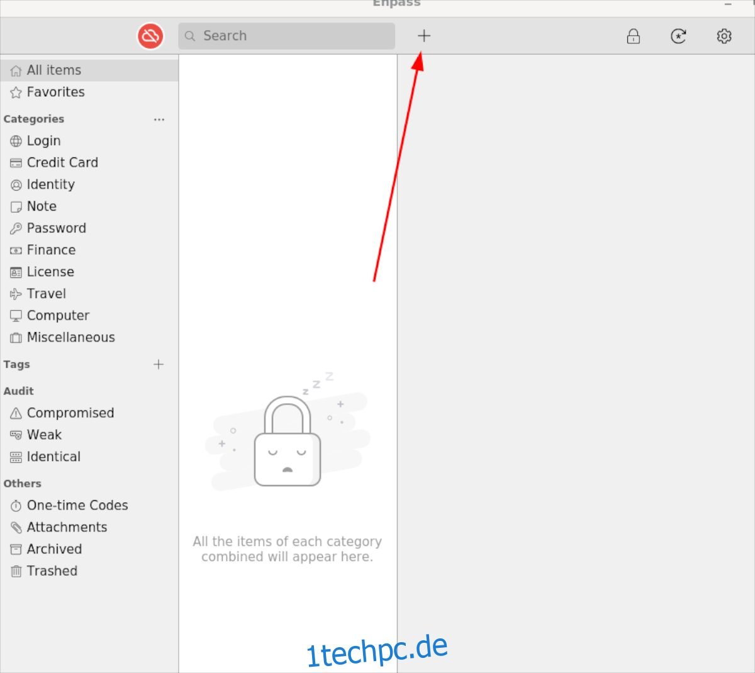Screen dimensions: 755x673
Task: View Weak passwords audit
Action: tap(89, 435)
